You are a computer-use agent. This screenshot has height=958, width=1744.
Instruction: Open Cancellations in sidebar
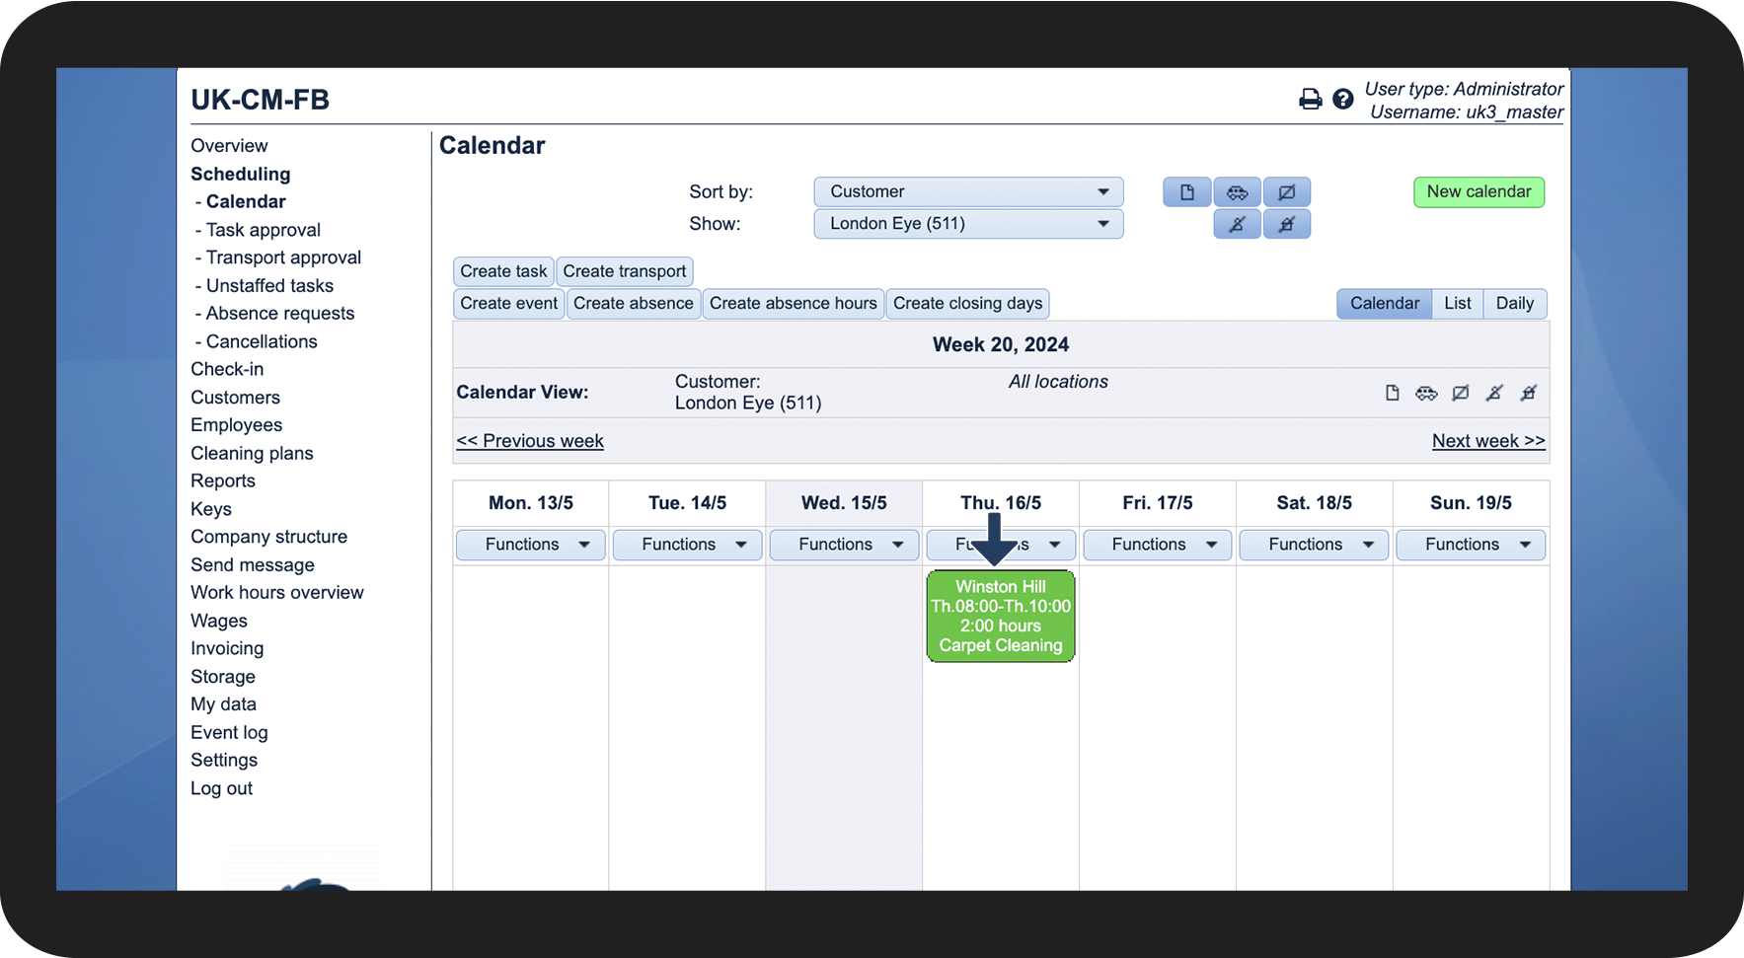coord(262,341)
